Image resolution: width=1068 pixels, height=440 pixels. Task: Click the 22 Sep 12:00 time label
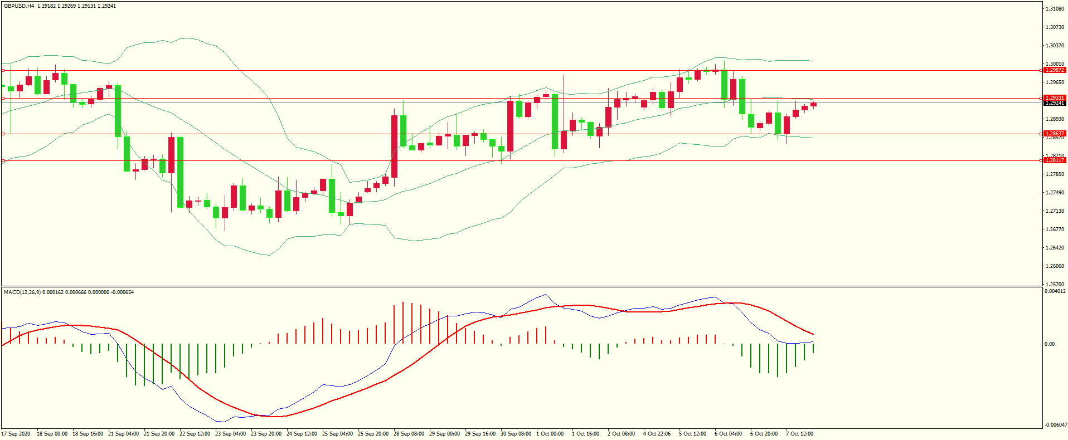[x=195, y=433]
